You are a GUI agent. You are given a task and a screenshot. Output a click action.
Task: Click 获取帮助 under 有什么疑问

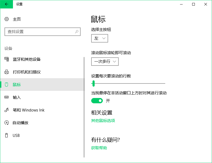[x=98, y=148]
